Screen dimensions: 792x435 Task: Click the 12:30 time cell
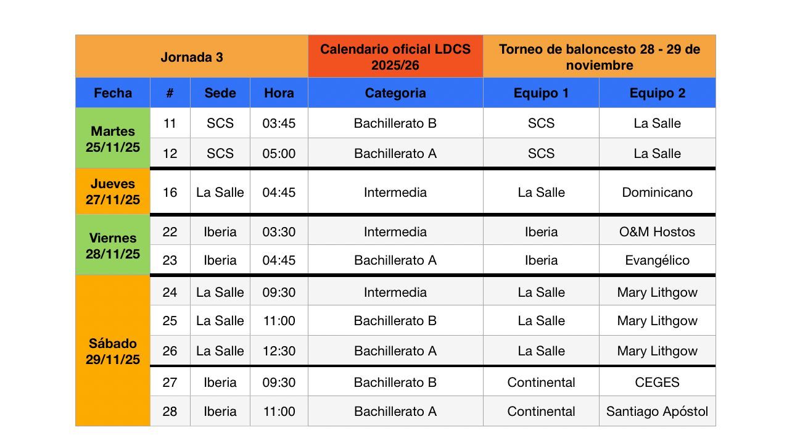click(279, 351)
